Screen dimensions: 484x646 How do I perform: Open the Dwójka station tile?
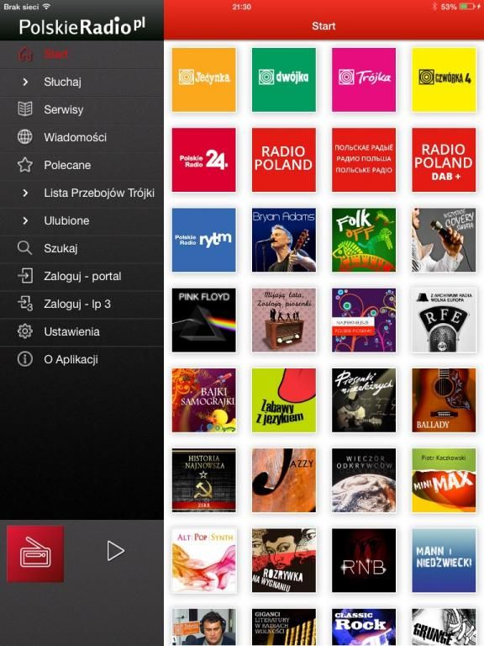pyautogui.click(x=284, y=80)
